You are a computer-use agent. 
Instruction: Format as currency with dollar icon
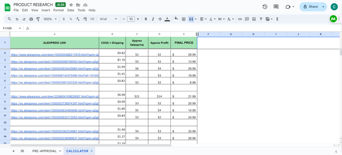pos(64,19)
